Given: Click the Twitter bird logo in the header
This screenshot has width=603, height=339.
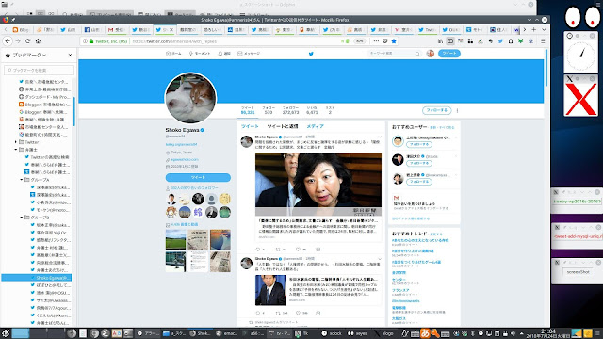Looking at the screenshot, I should (311, 54).
